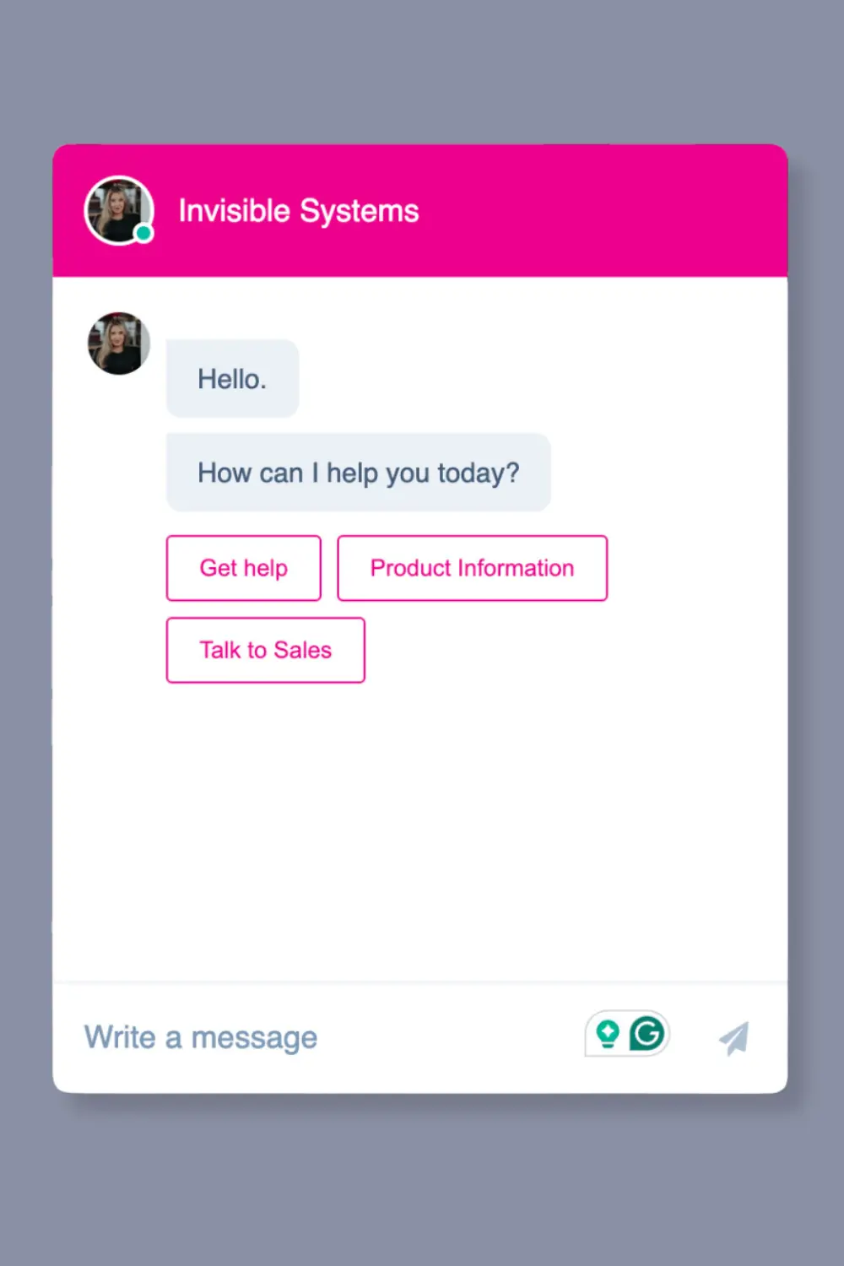This screenshot has width=844, height=1266.
Task: Click the Write a message placeholder text
Action: pyautogui.click(x=201, y=1037)
